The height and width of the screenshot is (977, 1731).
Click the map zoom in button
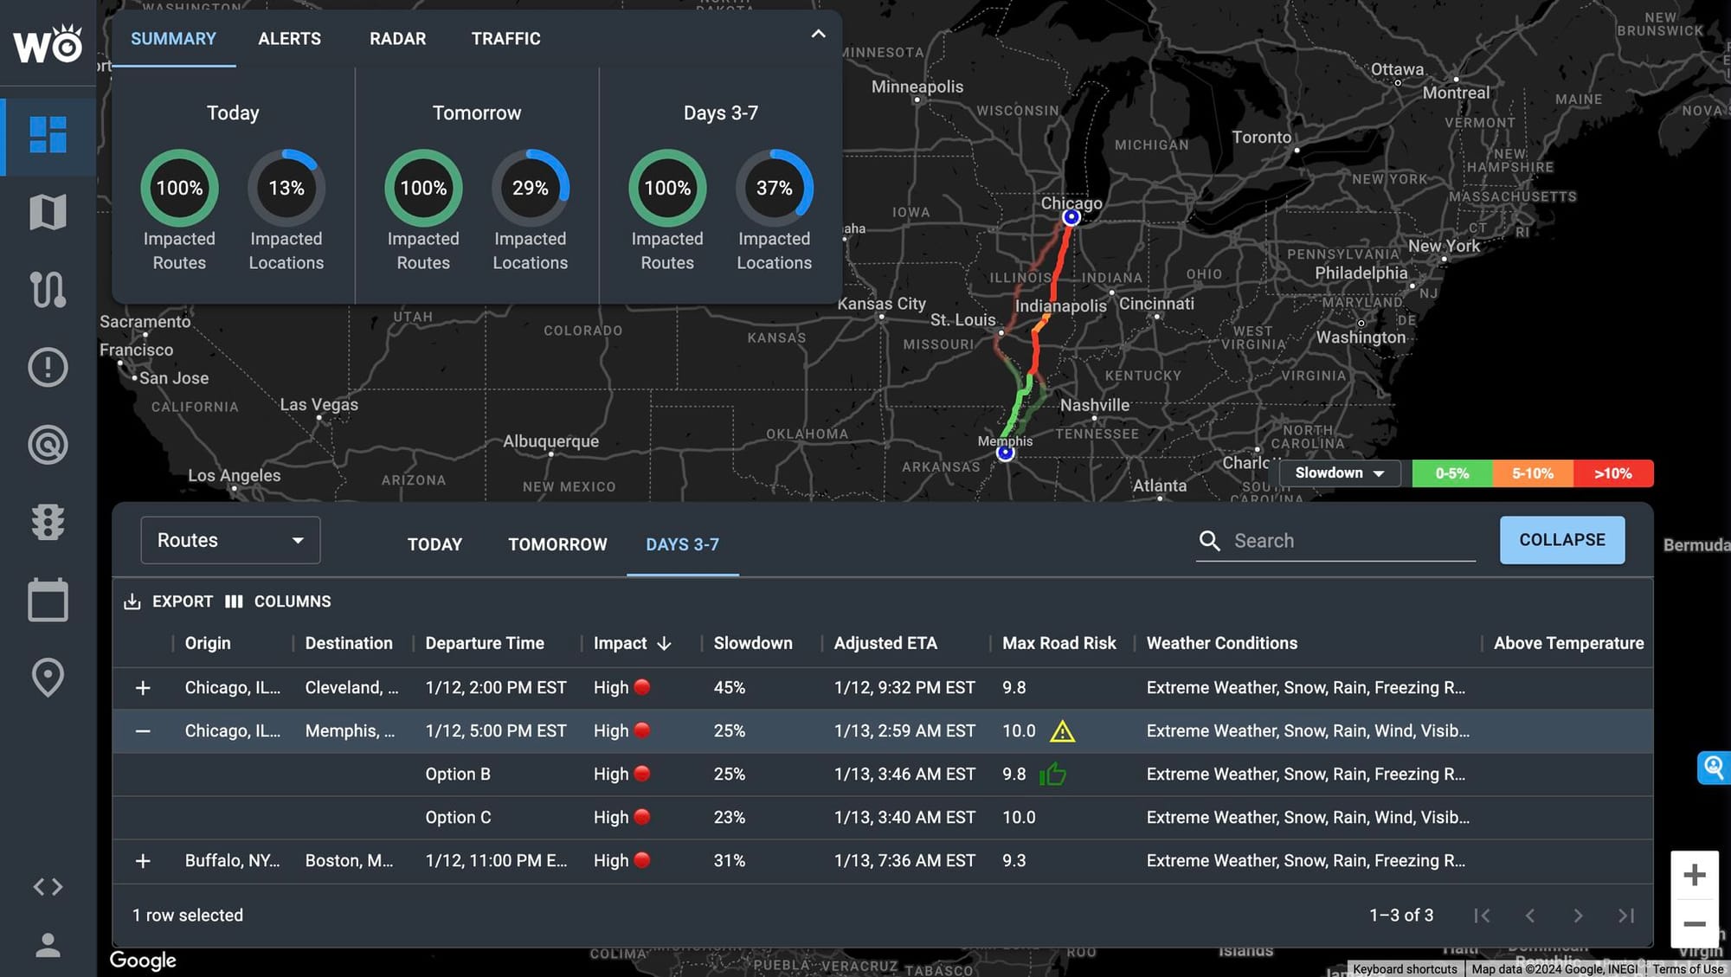click(1694, 875)
